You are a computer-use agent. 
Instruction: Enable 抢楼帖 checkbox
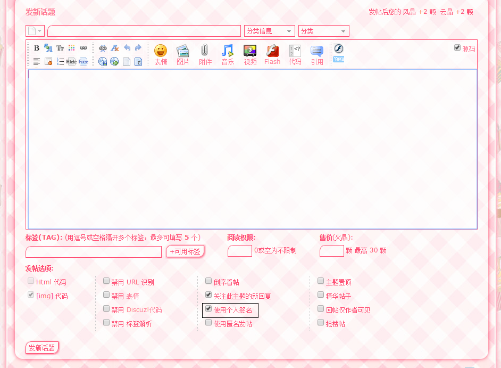click(x=321, y=322)
